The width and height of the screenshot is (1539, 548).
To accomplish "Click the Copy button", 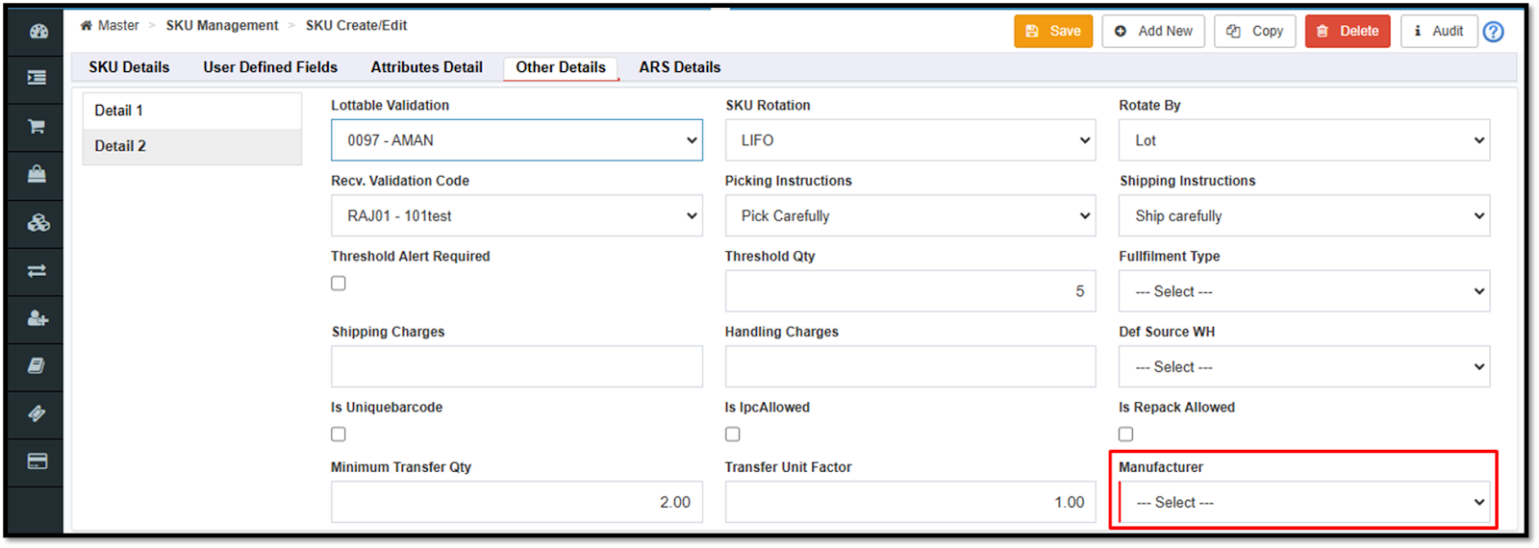I will tap(1255, 31).
